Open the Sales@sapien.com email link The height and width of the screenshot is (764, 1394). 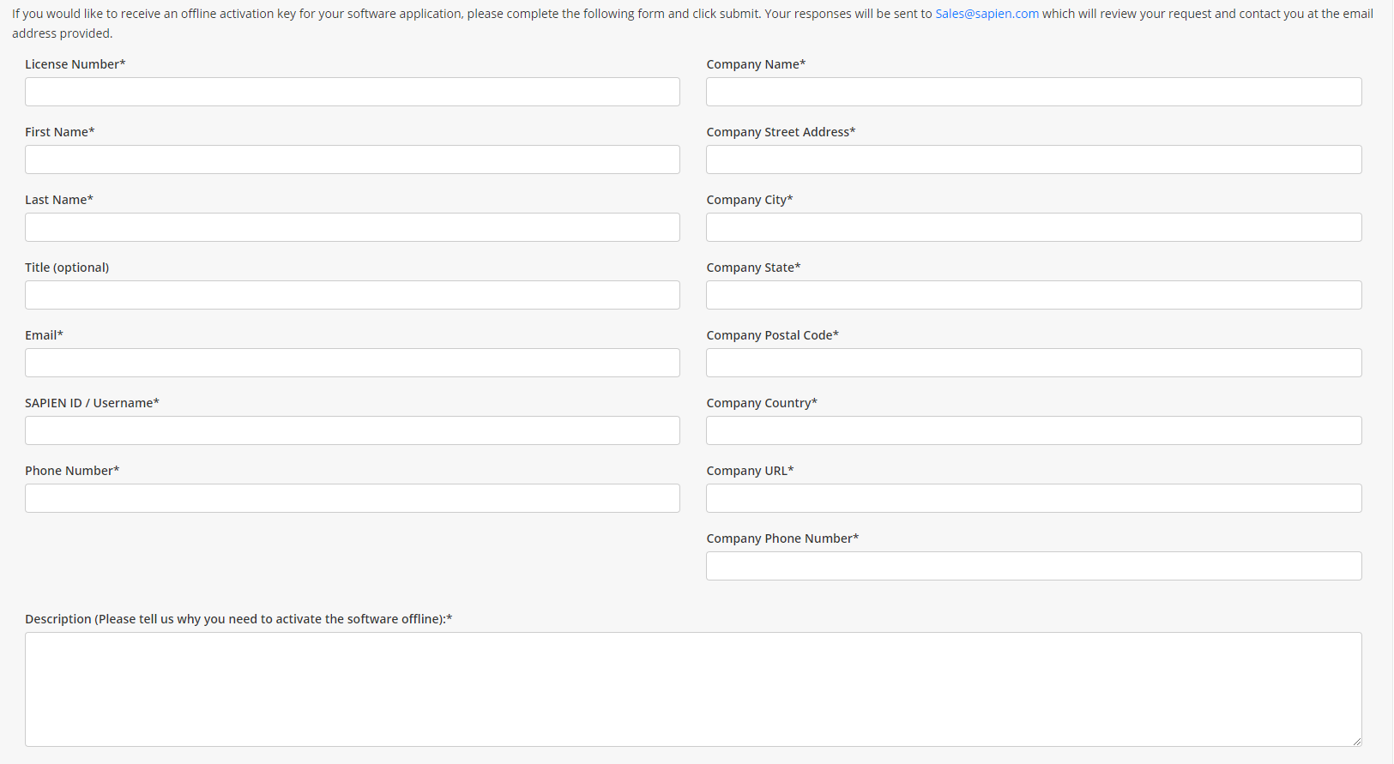click(987, 14)
